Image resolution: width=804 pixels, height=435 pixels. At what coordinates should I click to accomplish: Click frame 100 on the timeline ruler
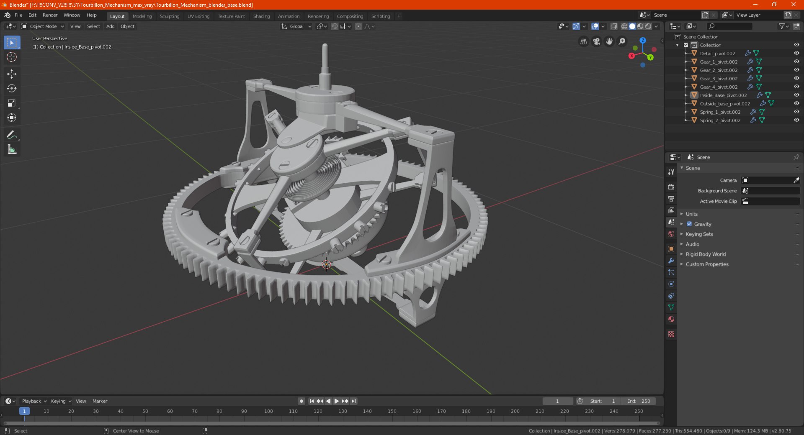click(268, 411)
